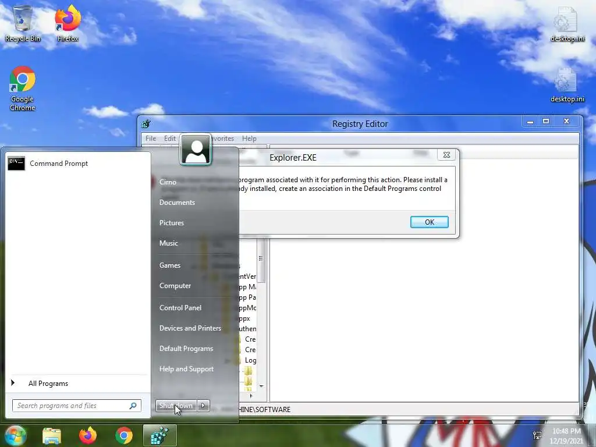The height and width of the screenshot is (447, 596).
Task: Open Google Chrome desktop shortcut
Action: coord(23,89)
